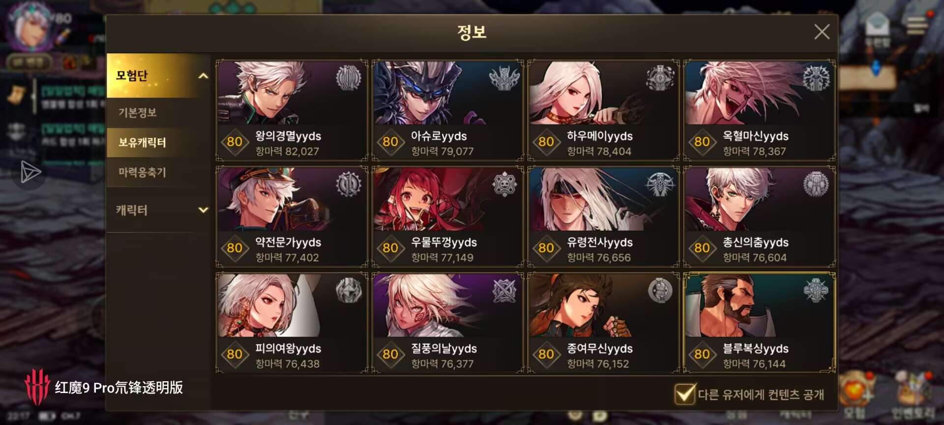Open 약전문가yyds character card
Image resolution: width=944 pixels, height=425 pixels.
click(292, 217)
